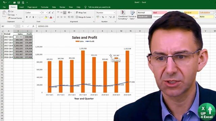Open the Alignment dialog launcher
Screen dimensions: 216x121
coord(94,22)
